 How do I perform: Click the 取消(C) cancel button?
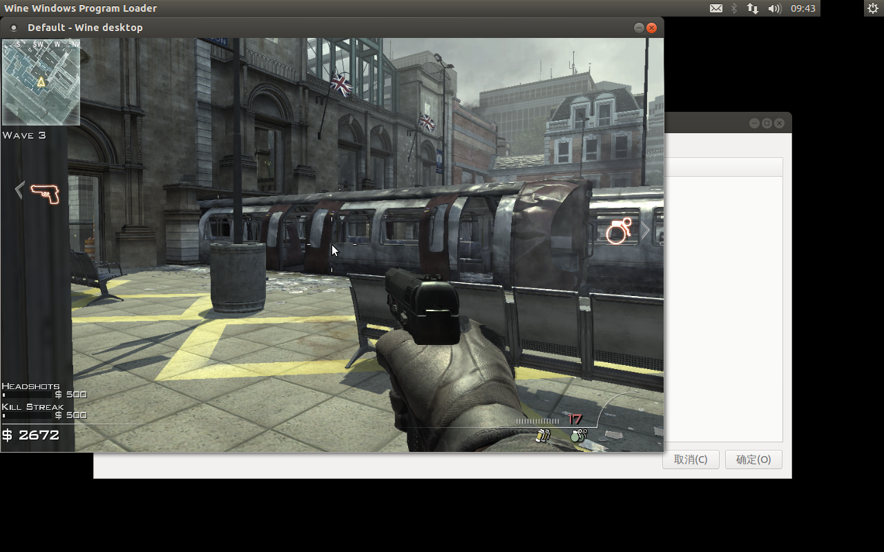tap(691, 460)
